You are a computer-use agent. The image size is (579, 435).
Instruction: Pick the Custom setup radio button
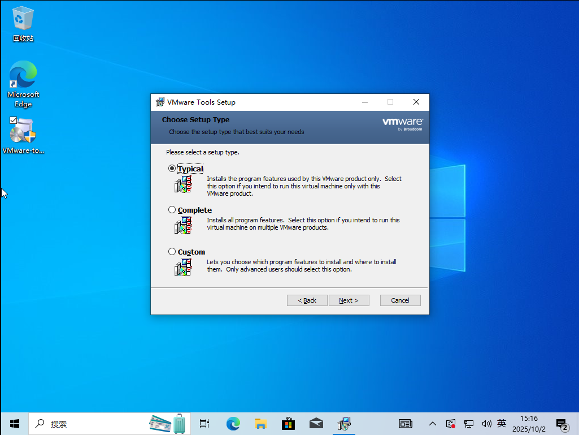point(172,252)
